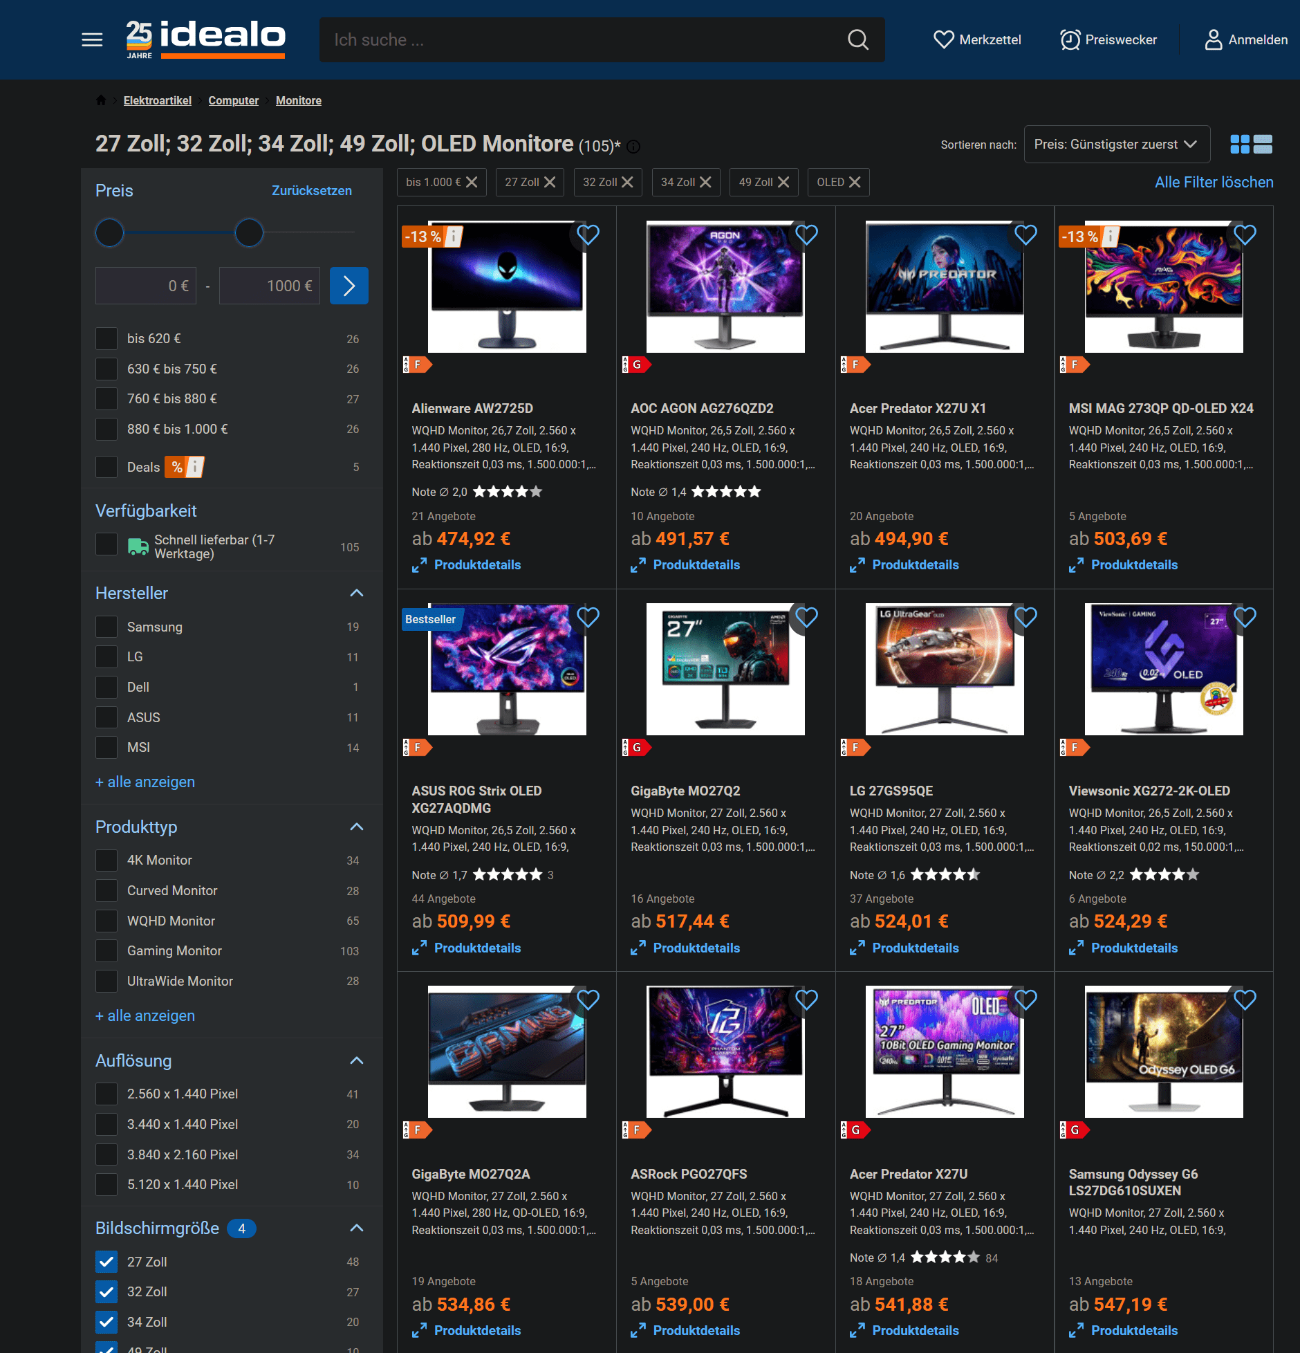Screen dimensions: 1300x1353
Task: Apply price range arrow button
Action: 349,286
